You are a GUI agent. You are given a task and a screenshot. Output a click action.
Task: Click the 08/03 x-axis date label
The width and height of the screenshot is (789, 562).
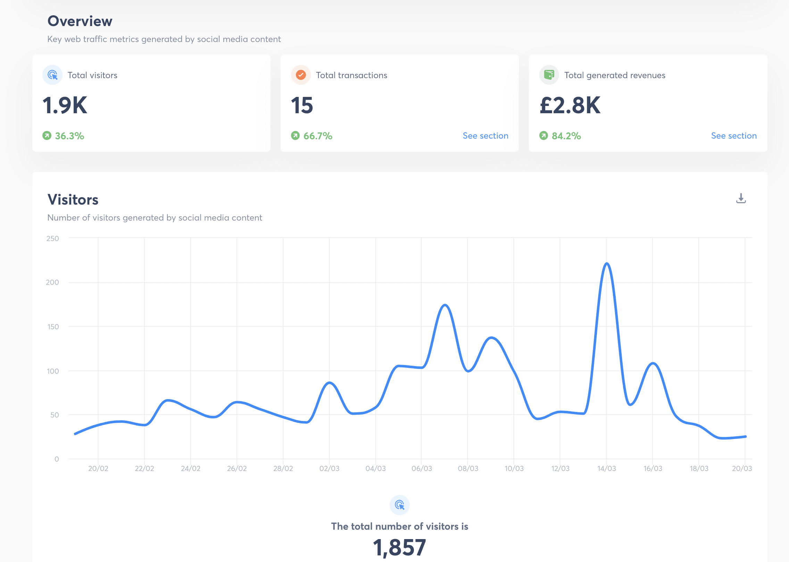468,469
